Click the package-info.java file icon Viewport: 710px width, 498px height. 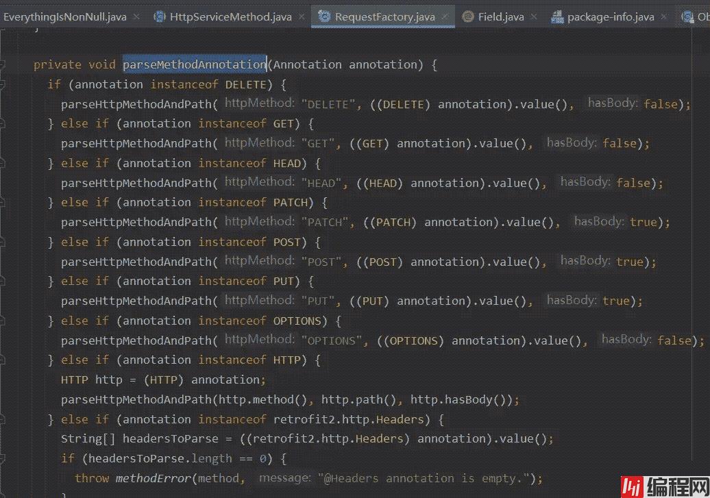click(557, 16)
